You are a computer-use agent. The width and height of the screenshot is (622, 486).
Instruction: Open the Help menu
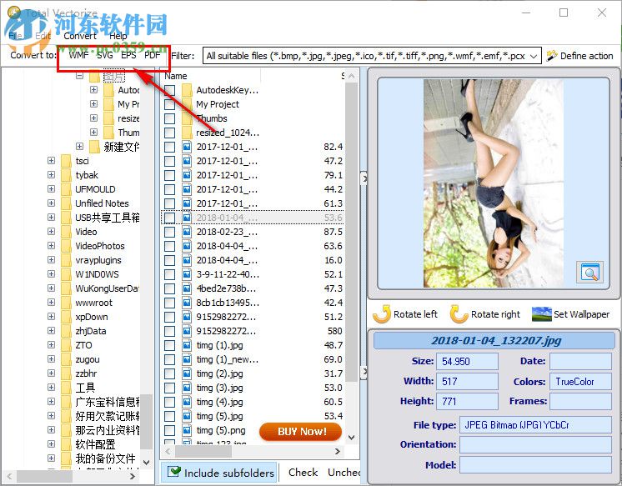point(118,36)
